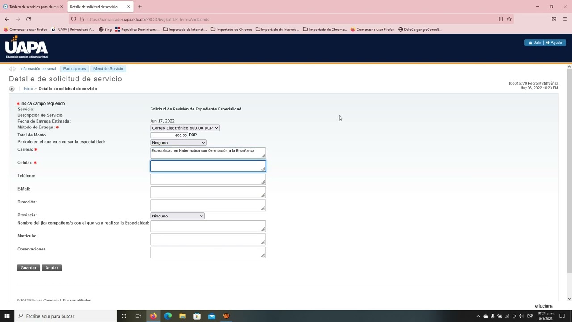Switch to Tablero de servicios tab

pyautogui.click(x=34, y=7)
